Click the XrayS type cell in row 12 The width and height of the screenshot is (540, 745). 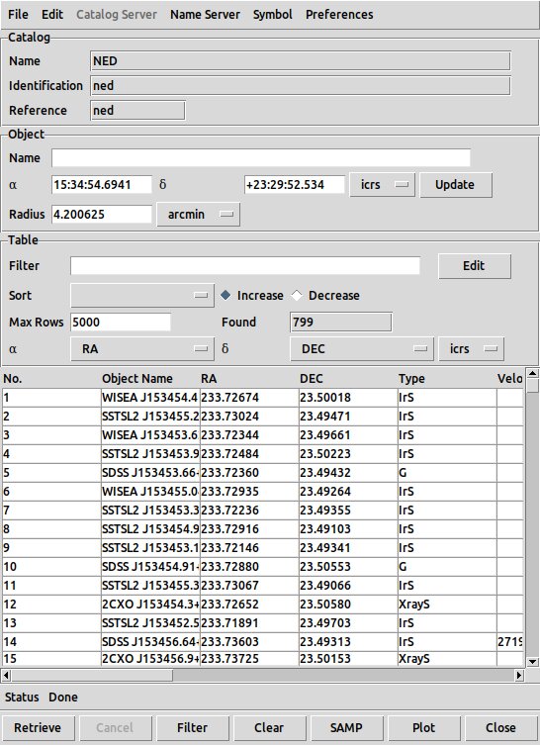(x=447, y=604)
